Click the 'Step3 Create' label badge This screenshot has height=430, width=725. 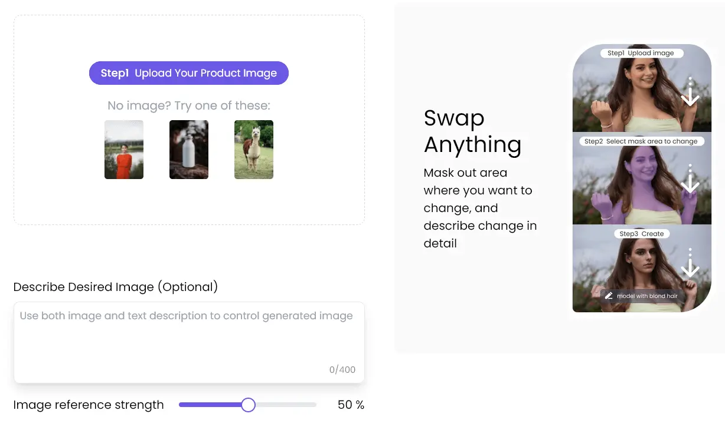pos(642,233)
